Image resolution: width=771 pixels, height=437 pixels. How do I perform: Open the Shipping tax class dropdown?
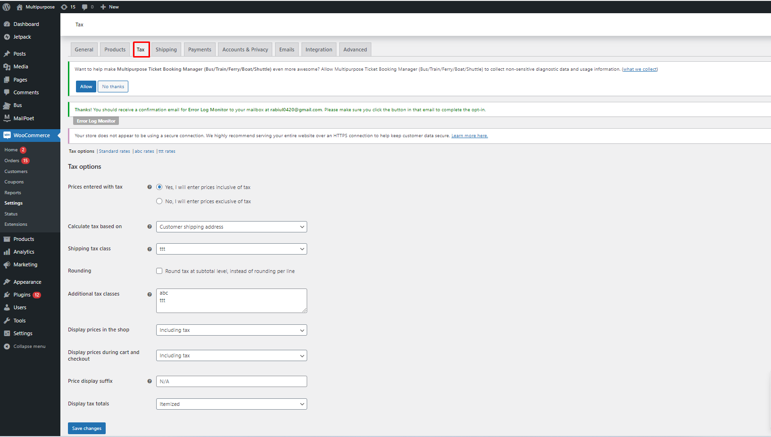(x=231, y=248)
